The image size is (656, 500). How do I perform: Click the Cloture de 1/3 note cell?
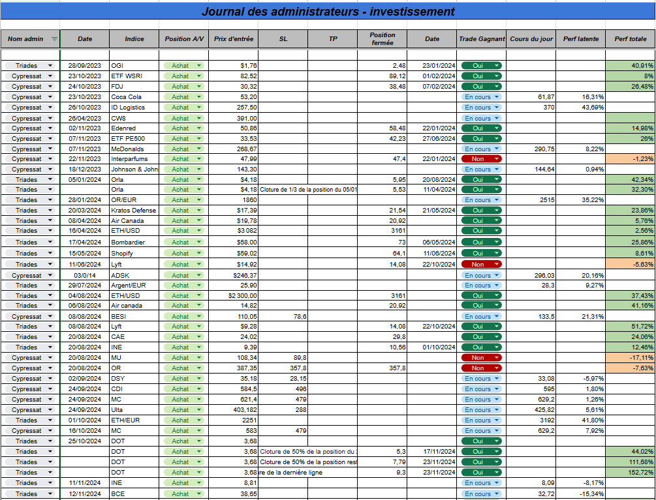pos(308,189)
